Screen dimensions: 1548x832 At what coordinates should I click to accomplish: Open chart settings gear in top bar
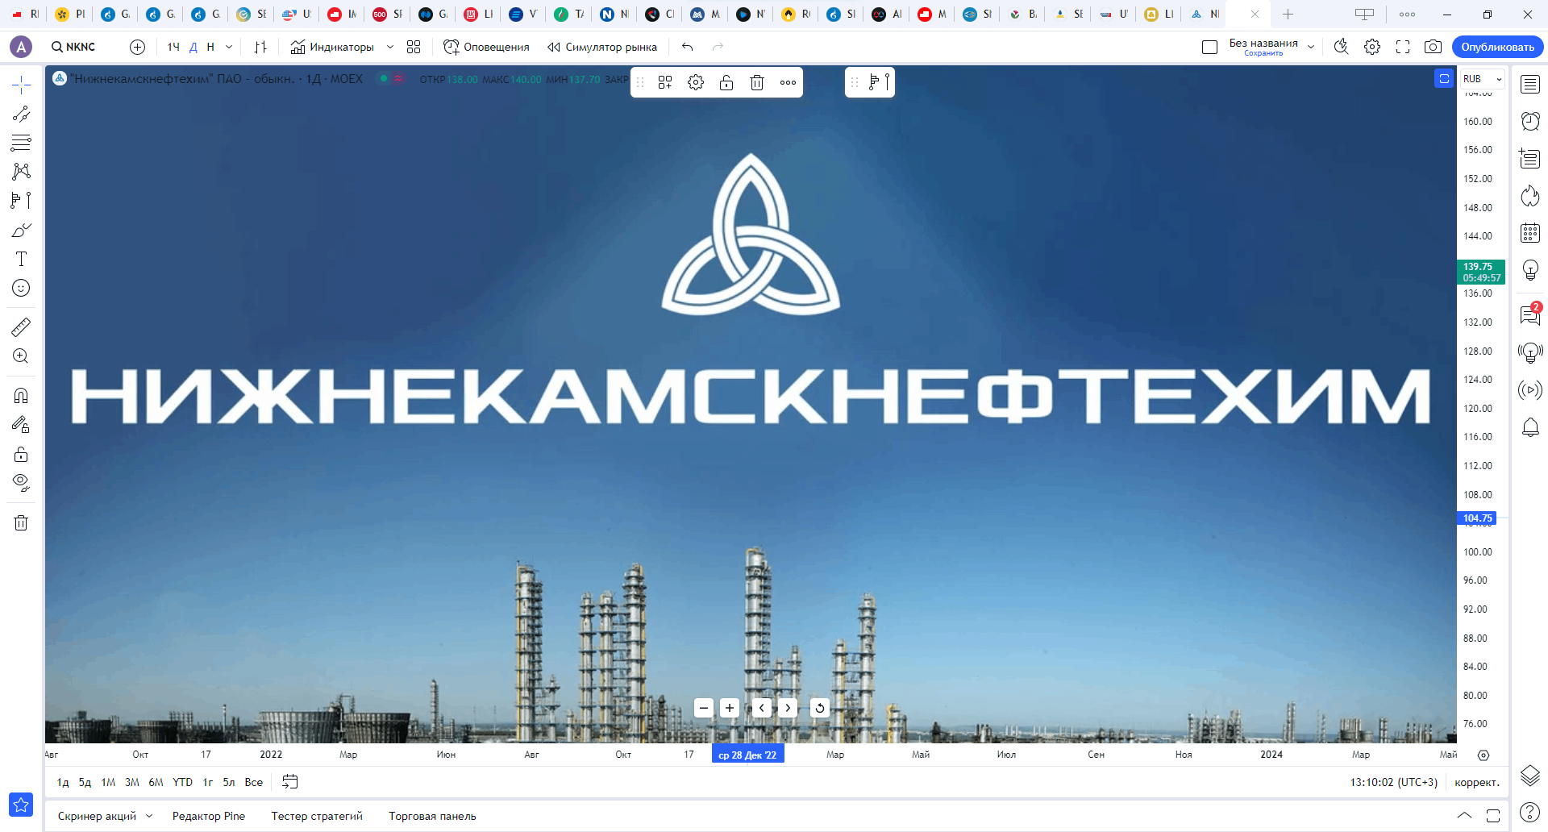coord(1372,47)
